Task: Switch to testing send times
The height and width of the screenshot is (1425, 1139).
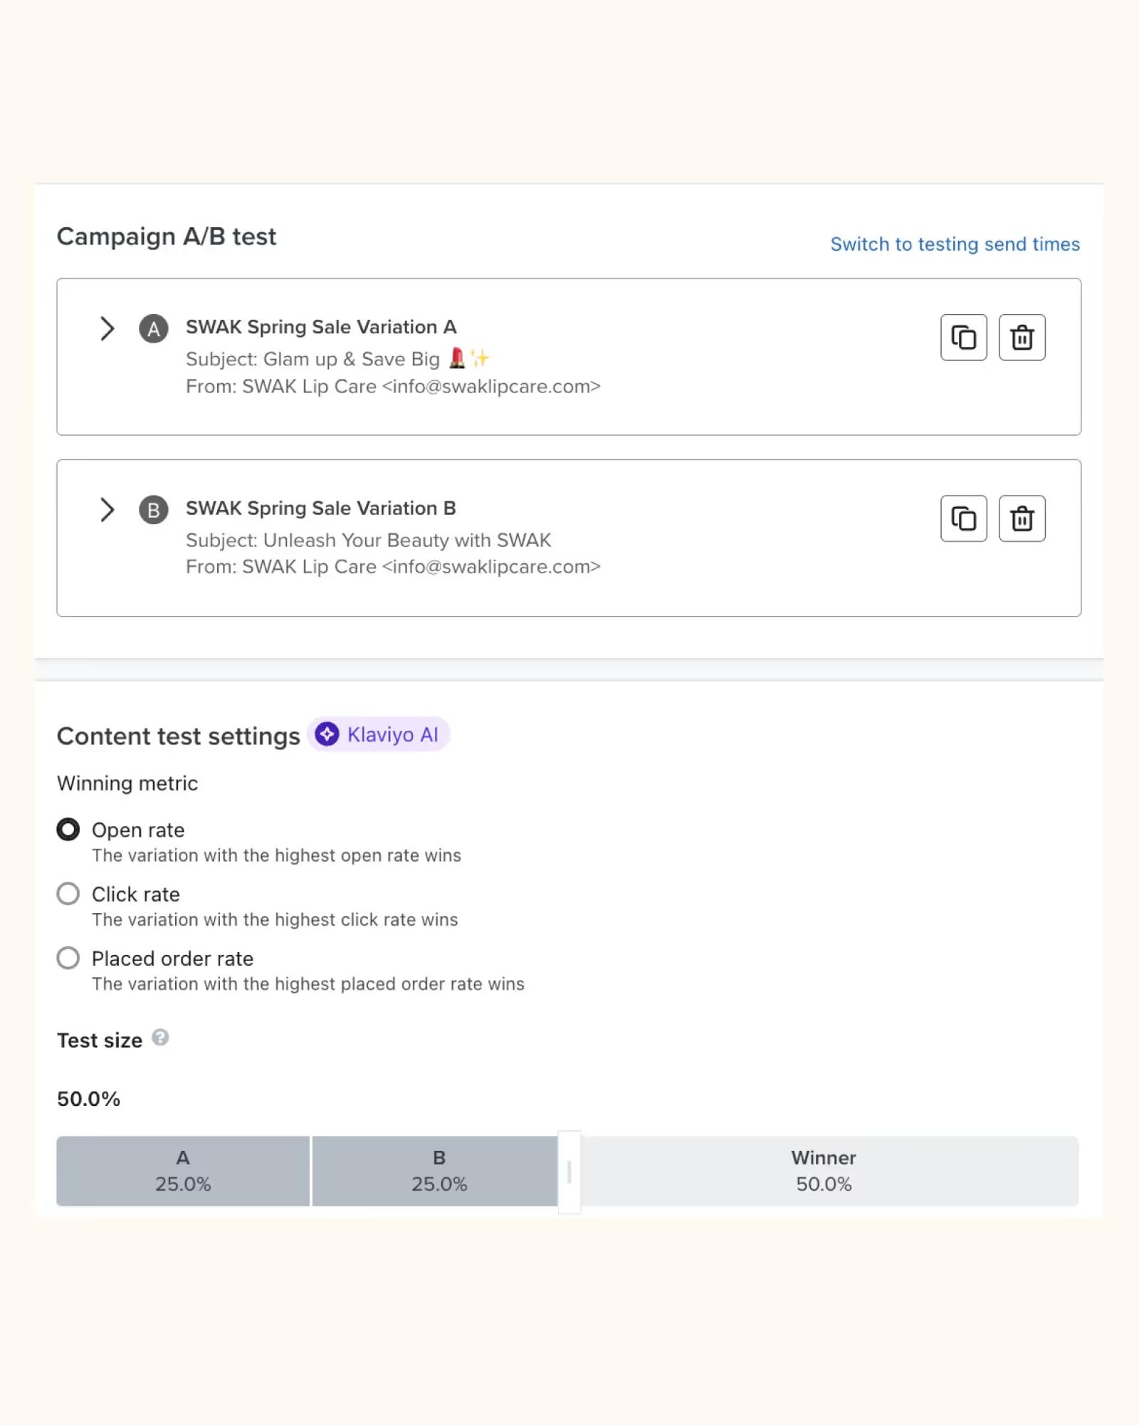Action: [955, 244]
